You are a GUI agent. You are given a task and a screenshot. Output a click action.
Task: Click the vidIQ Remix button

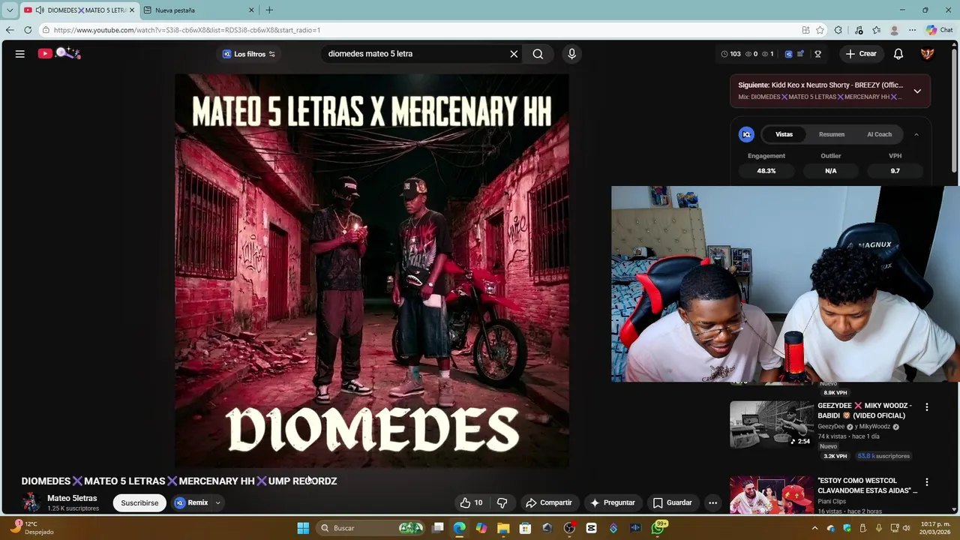click(x=192, y=503)
